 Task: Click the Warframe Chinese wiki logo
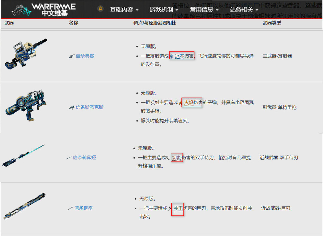[43, 10]
